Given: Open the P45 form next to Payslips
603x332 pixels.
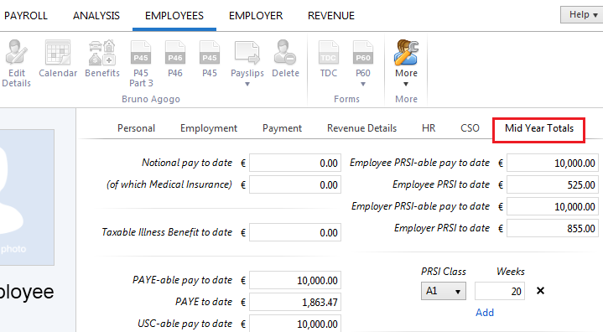Looking at the screenshot, I should click(x=210, y=59).
